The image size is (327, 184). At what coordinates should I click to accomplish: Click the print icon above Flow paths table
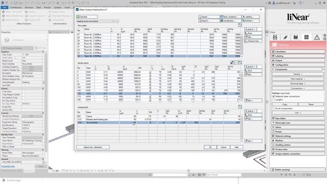(x=240, y=25)
